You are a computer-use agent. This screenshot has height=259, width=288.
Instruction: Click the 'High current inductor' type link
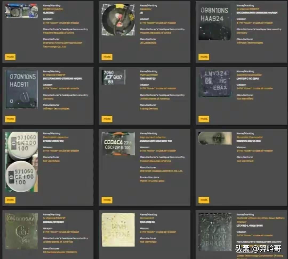pos(153,137)
